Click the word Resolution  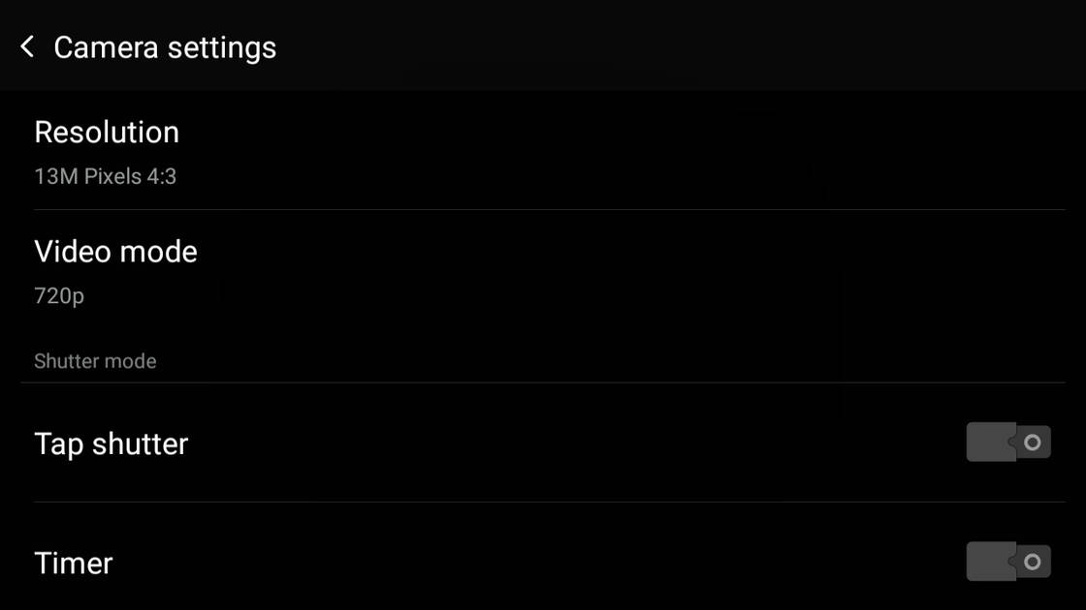point(107,132)
